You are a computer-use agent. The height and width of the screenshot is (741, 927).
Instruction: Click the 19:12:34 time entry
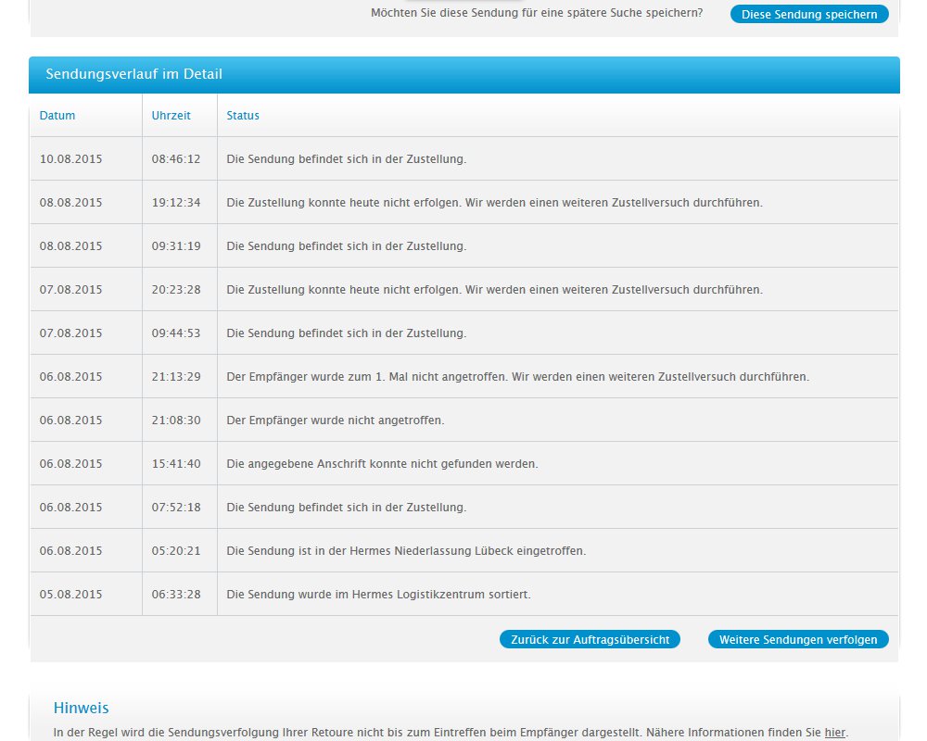point(176,203)
